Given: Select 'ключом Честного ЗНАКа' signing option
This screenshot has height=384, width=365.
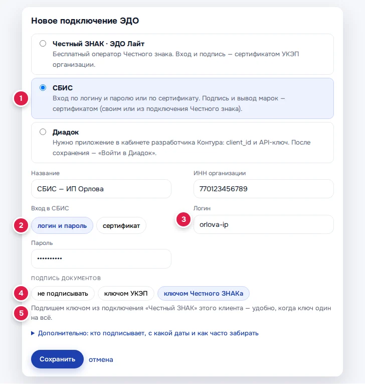Looking at the screenshot, I should pyautogui.click(x=204, y=293).
